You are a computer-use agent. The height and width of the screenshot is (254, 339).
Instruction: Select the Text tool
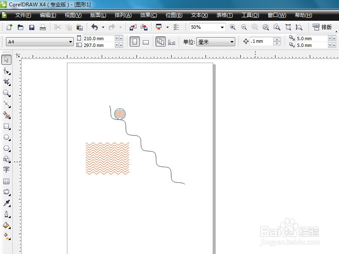click(6, 170)
